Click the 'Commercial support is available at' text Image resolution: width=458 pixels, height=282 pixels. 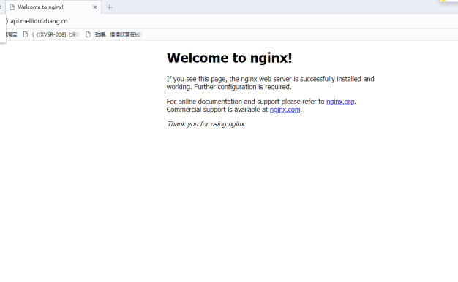(217, 110)
